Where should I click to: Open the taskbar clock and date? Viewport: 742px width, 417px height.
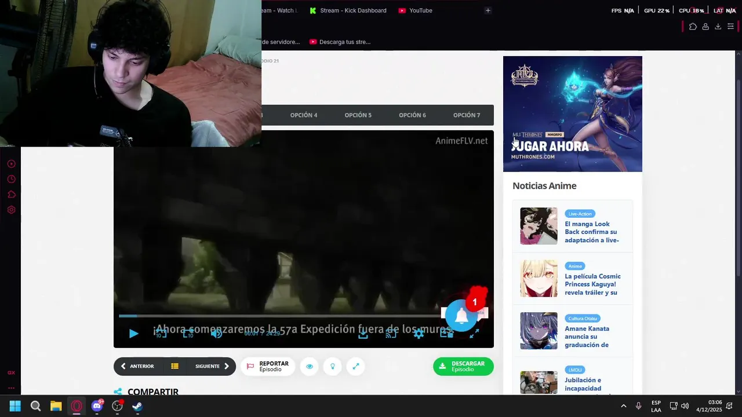710,406
